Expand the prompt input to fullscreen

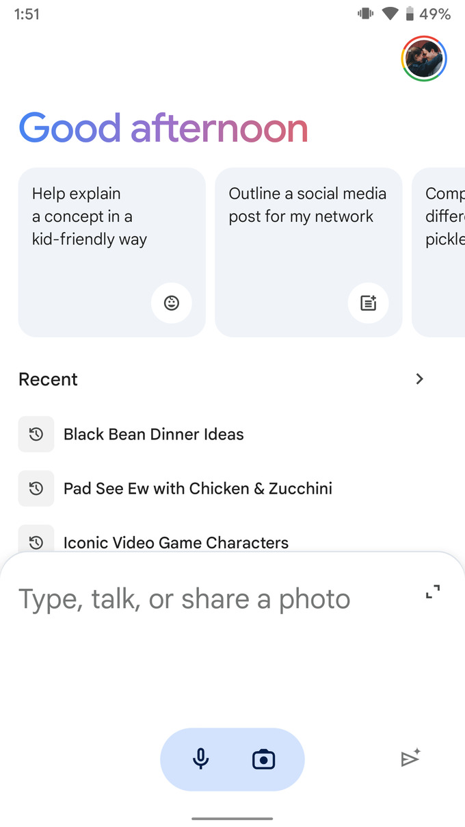coord(433,592)
